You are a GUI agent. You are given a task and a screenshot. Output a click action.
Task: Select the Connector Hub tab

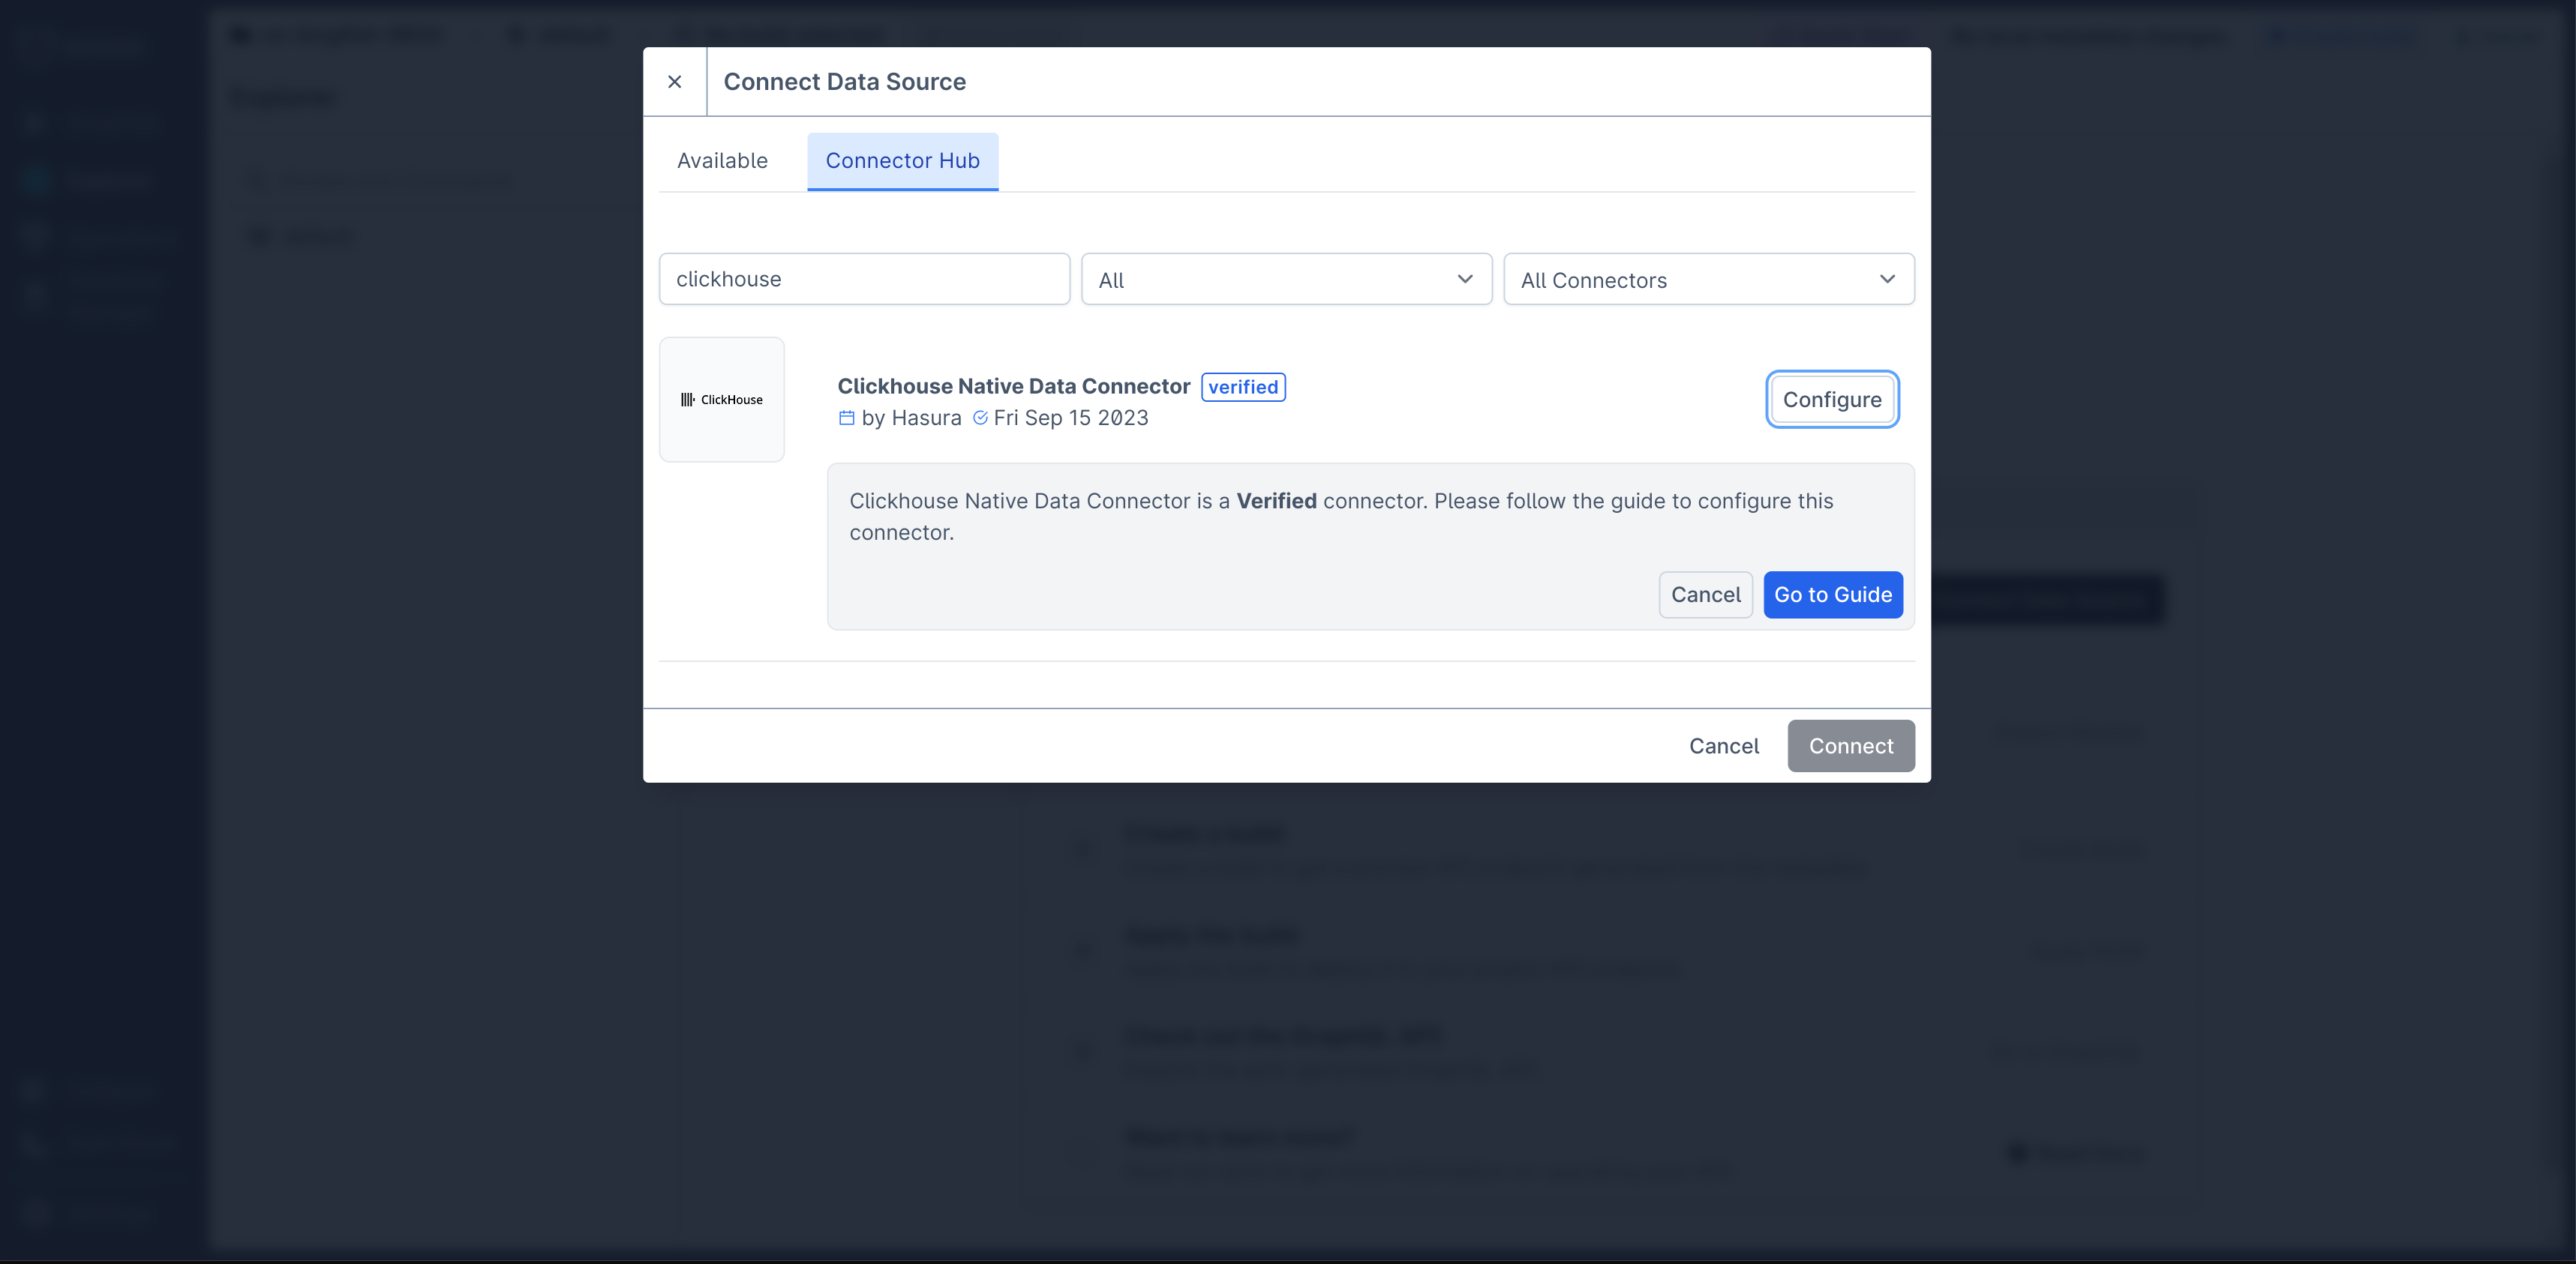click(902, 161)
